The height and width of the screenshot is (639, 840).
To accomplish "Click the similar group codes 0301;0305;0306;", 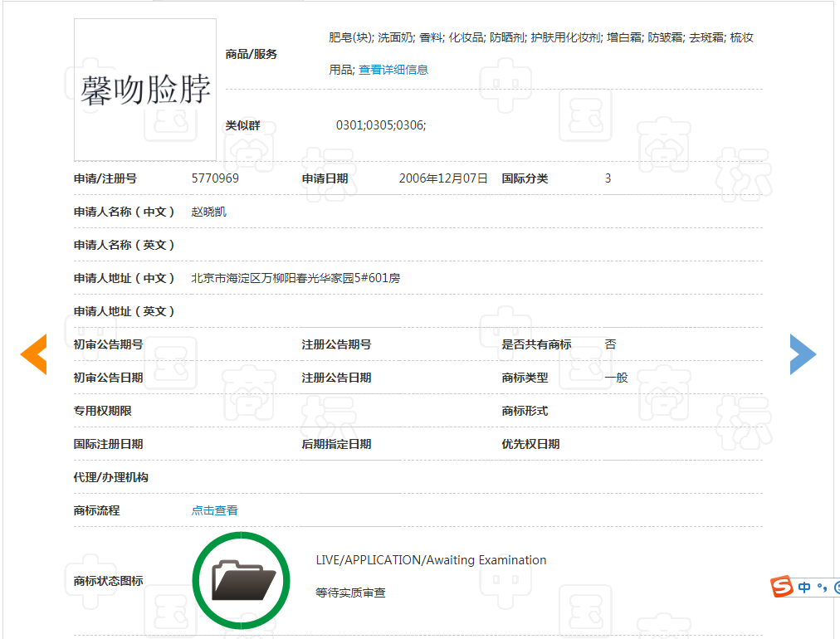I will click(381, 125).
